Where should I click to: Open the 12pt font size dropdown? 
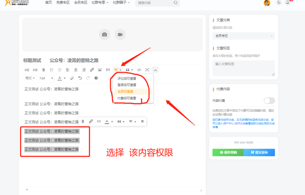46,78
